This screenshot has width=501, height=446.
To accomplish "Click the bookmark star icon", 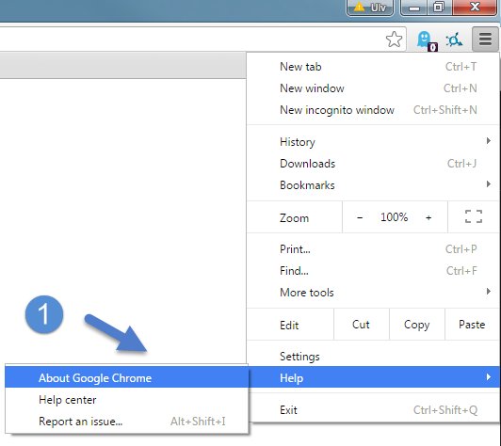I will pos(394,40).
